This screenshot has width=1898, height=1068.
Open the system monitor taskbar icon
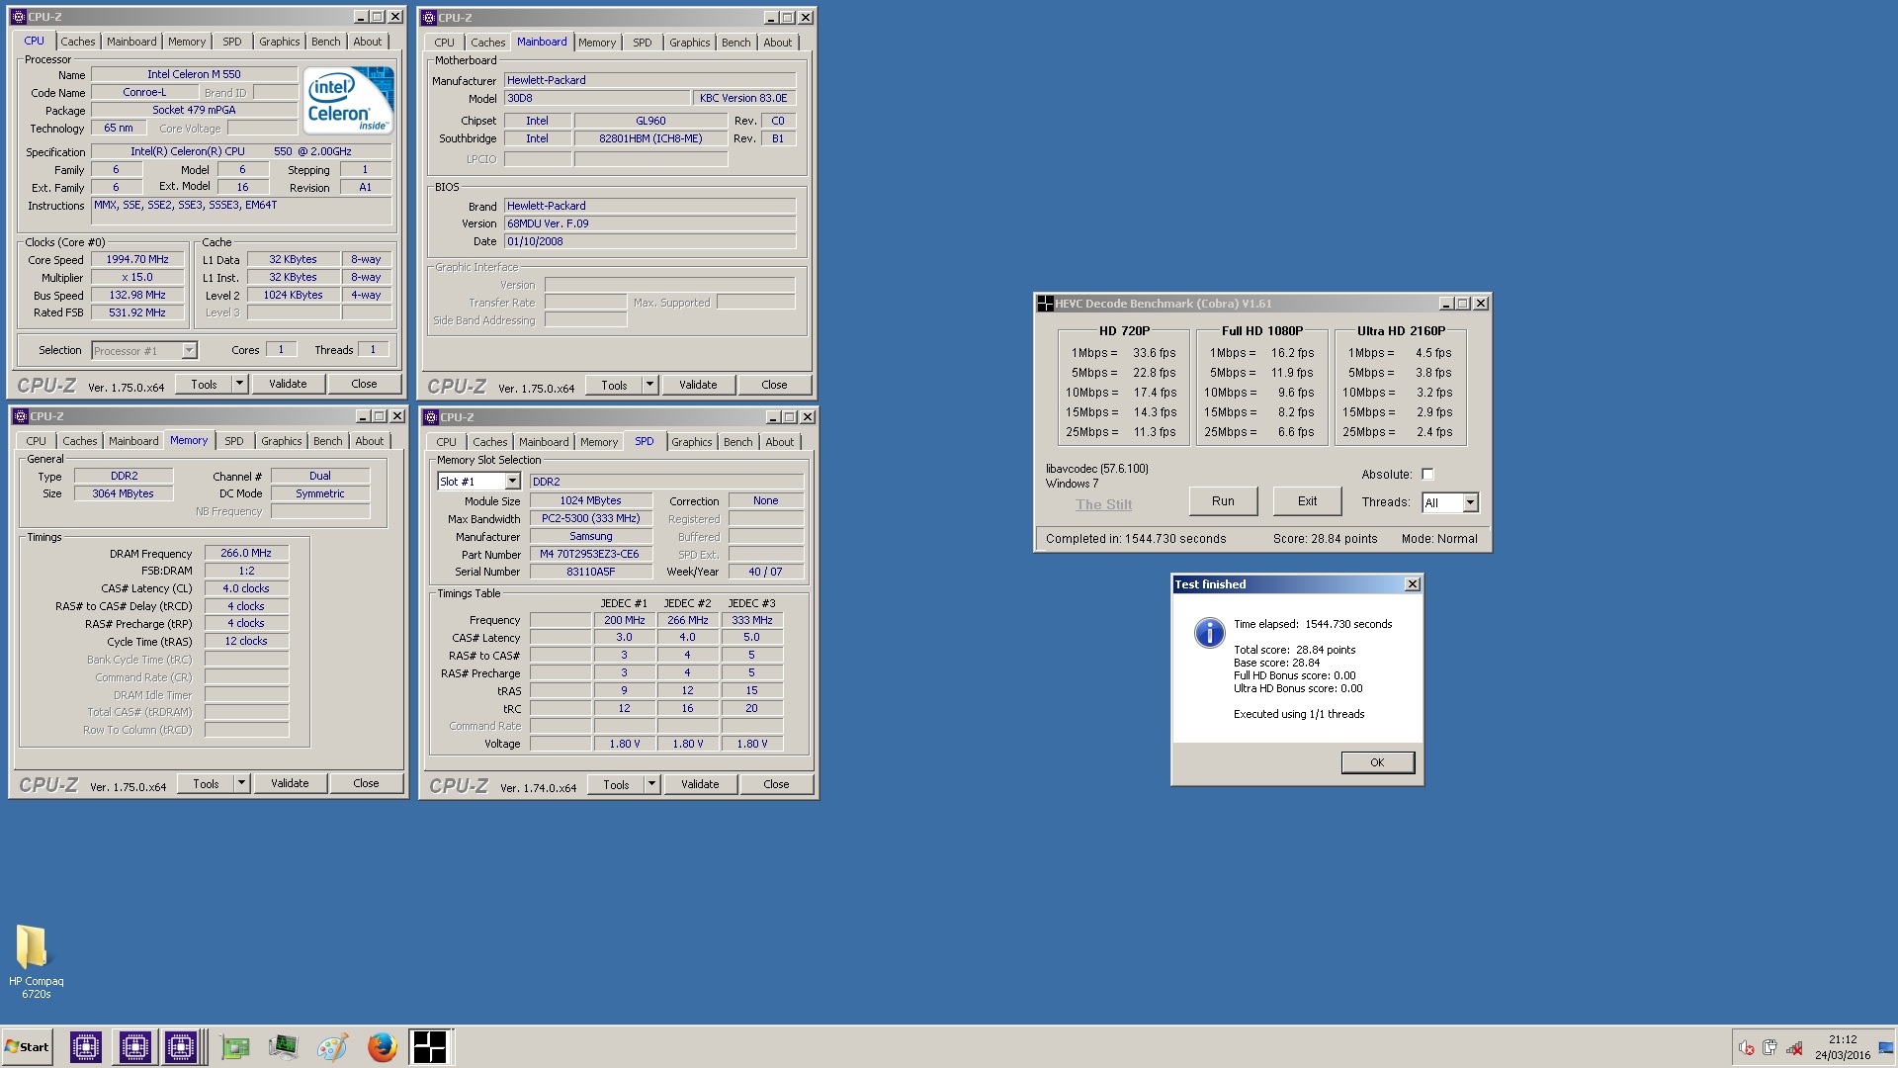click(x=284, y=1046)
